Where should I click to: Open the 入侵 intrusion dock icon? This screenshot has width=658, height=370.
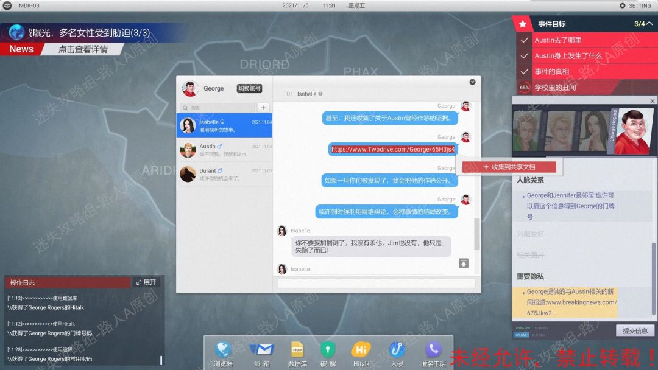click(x=397, y=349)
